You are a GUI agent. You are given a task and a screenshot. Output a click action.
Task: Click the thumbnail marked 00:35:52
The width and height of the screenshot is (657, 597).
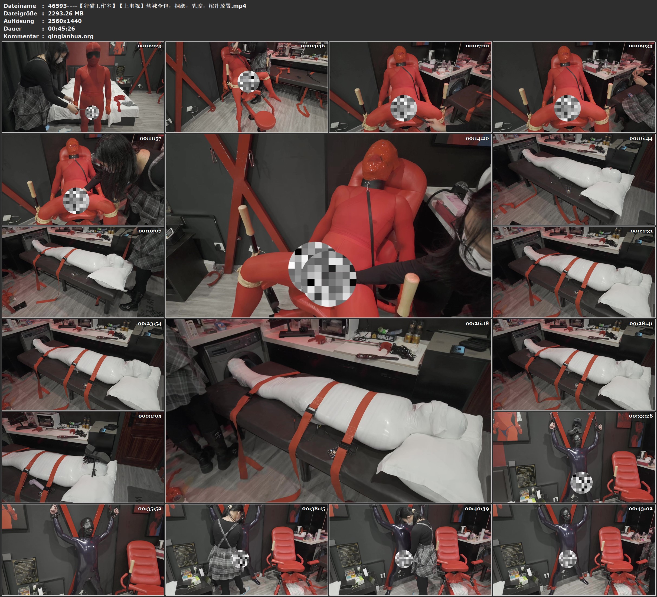point(83,550)
